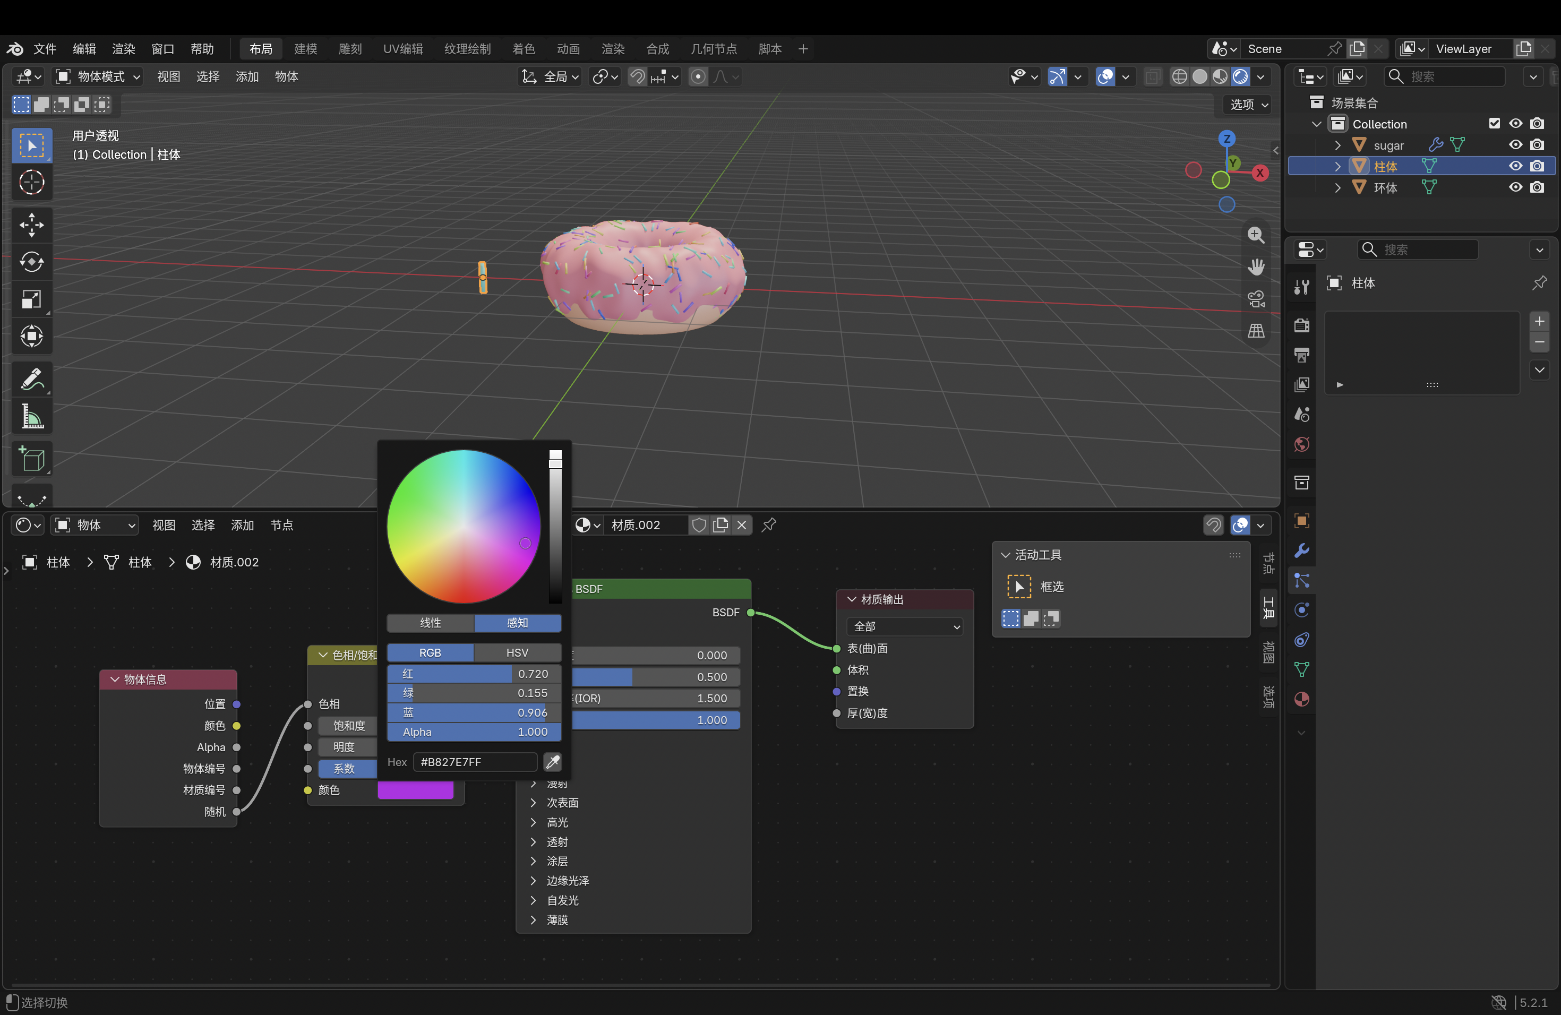Open the Output properties tab icon
The height and width of the screenshot is (1015, 1561).
[x=1302, y=355]
